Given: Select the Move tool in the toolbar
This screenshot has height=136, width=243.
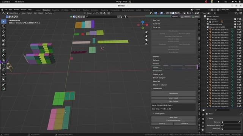Looking at the screenshot, I should (4, 31).
